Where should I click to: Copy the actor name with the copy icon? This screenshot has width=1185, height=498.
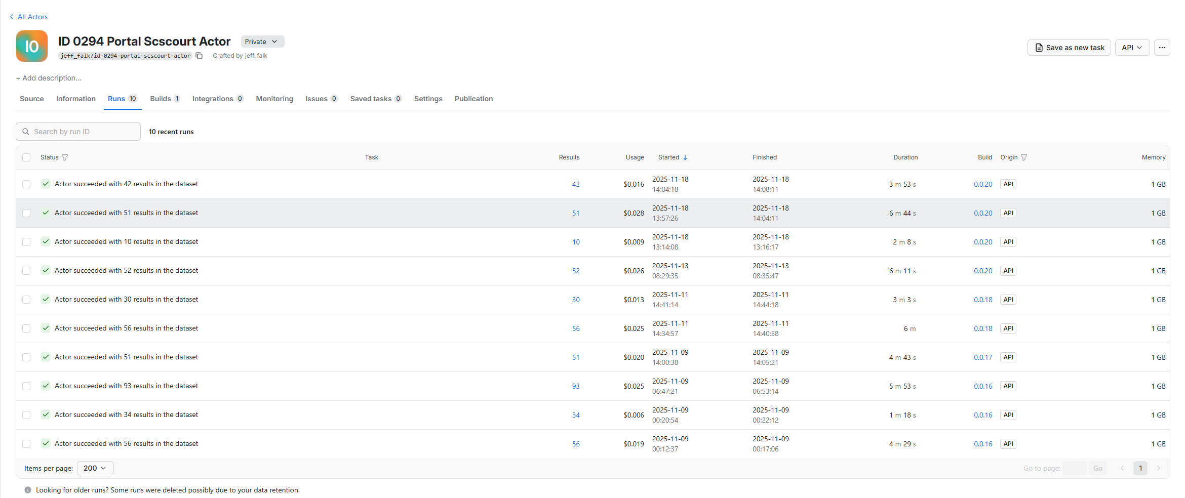(x=199, y=56)
